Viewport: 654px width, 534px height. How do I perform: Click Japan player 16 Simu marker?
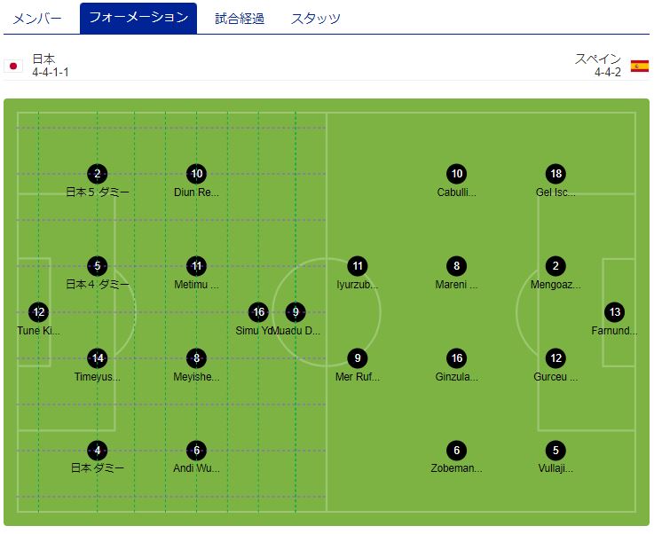click(258, 312)
